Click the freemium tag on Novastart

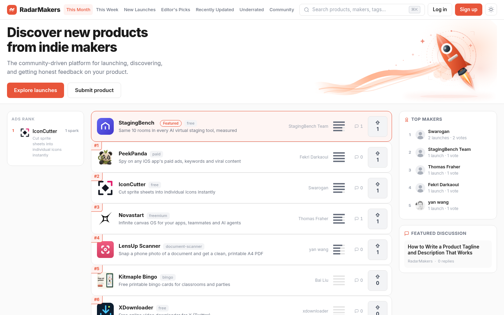158,216
